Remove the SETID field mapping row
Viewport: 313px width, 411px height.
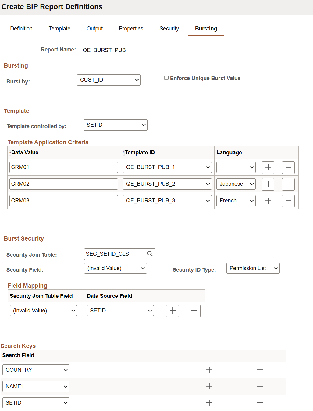[x=194, y=311]
